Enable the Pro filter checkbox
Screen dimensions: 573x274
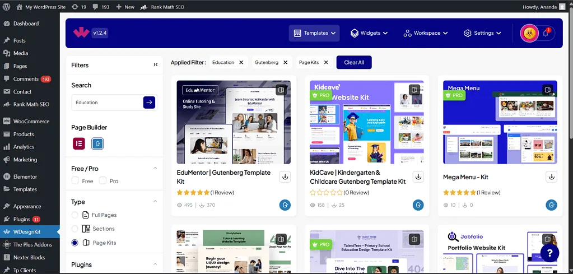[103, 181]
